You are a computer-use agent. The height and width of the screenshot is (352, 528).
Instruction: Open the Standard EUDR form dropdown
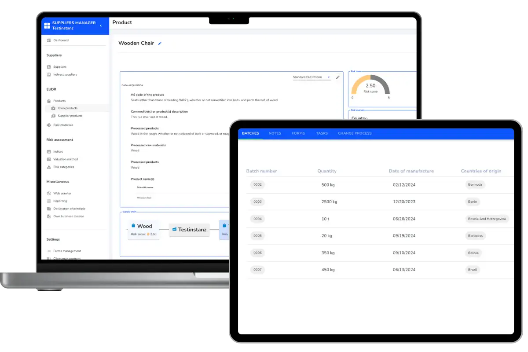point(312,77)
